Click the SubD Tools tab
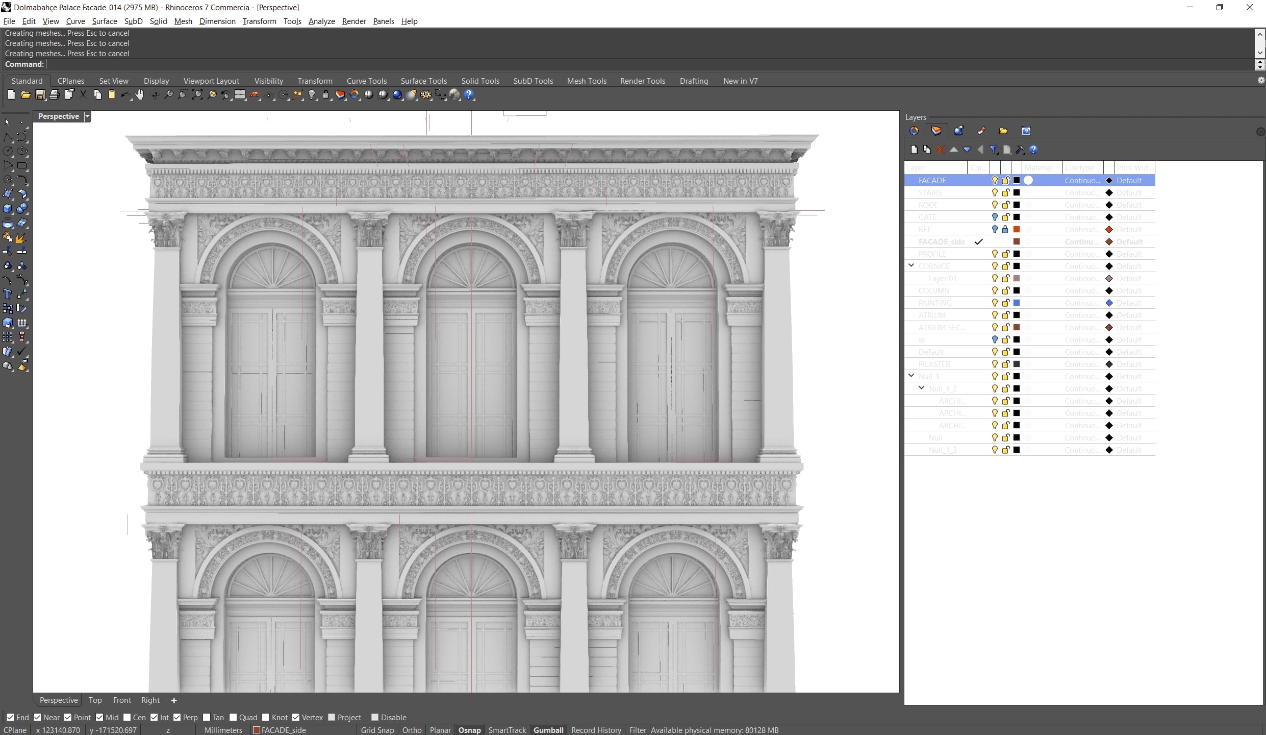Screen dimensions: 1266x735 [534, 81]
